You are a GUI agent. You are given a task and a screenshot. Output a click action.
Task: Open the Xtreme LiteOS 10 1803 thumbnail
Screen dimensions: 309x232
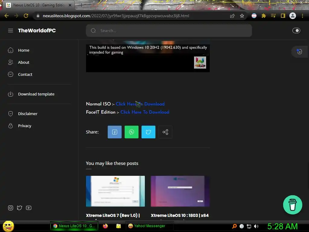180,191
